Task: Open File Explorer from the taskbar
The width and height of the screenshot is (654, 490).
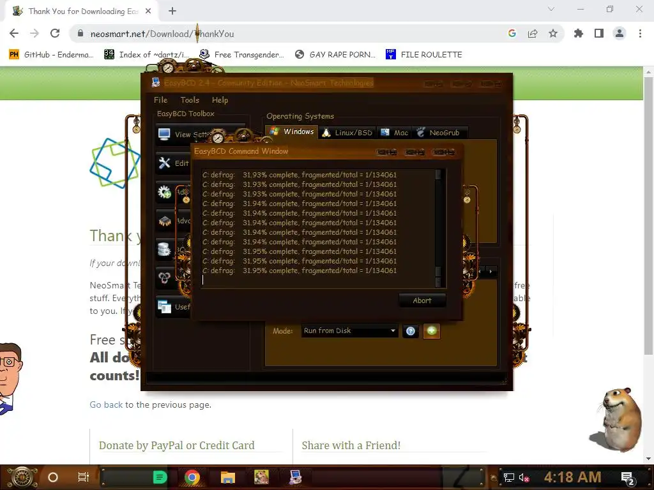Action: [228, 477]
